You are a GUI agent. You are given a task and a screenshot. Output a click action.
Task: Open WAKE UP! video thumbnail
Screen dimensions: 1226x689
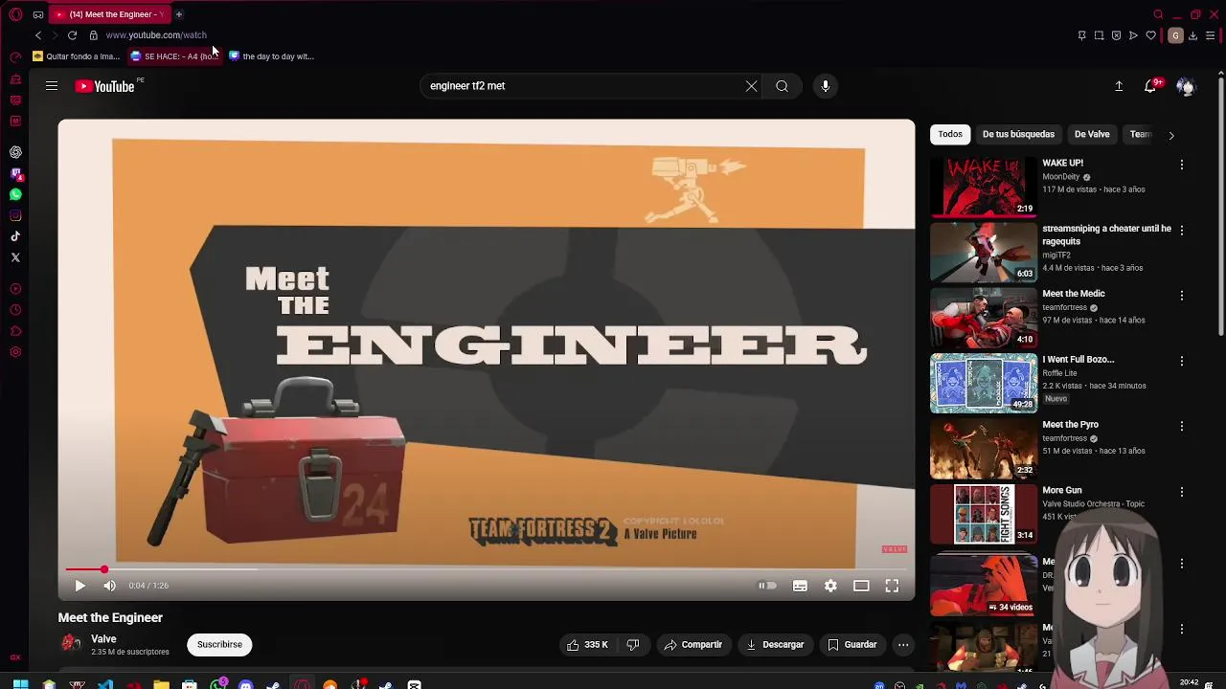pyautogui.click(x=984, y=187)
